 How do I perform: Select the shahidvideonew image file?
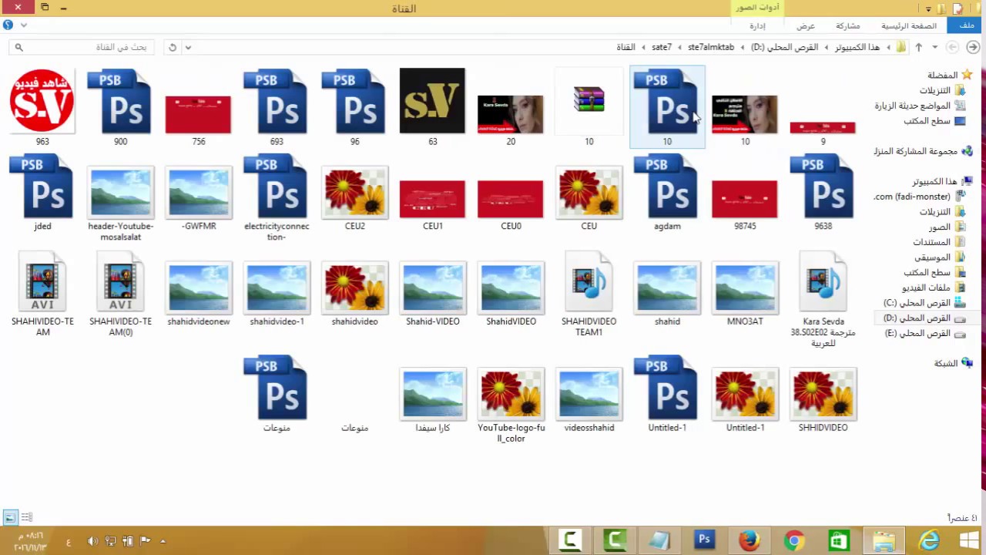click(199, 293)
